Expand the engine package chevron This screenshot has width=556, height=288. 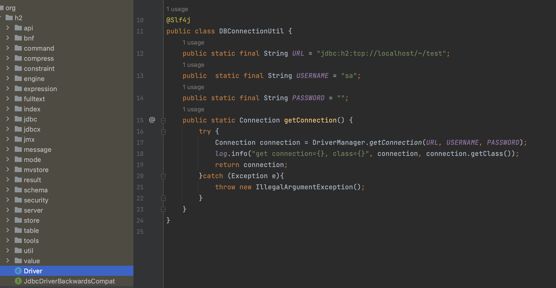(x=8, y=78)
